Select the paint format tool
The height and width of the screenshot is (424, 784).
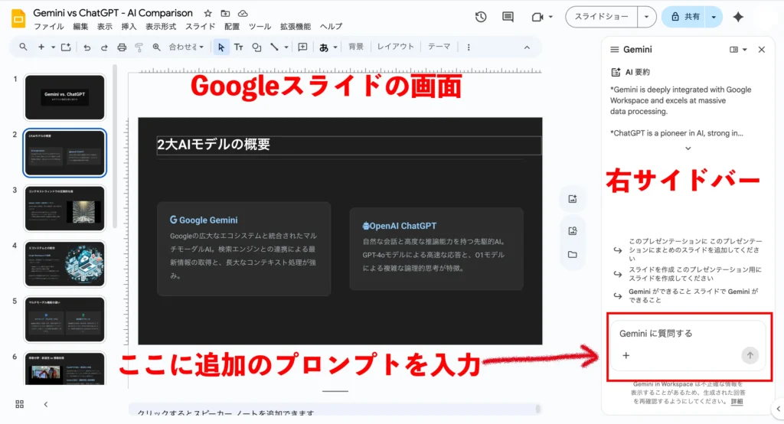tap(139, 47)
